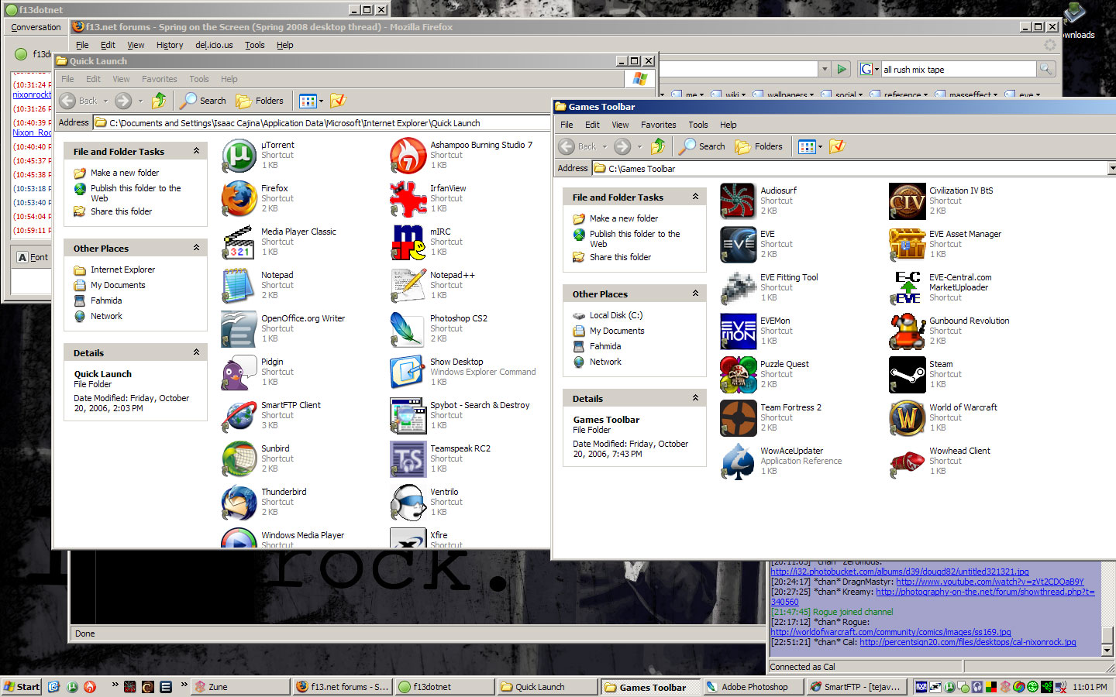Select the Team Fortress 2 icon
The width and height of the screenshot is (1116, 697).
click(739, 417)
